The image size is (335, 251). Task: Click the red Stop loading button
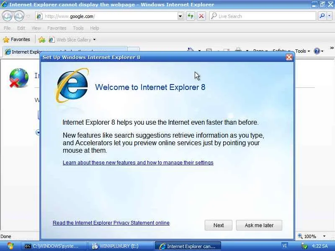pyautogui.click(x=201, y=16)
